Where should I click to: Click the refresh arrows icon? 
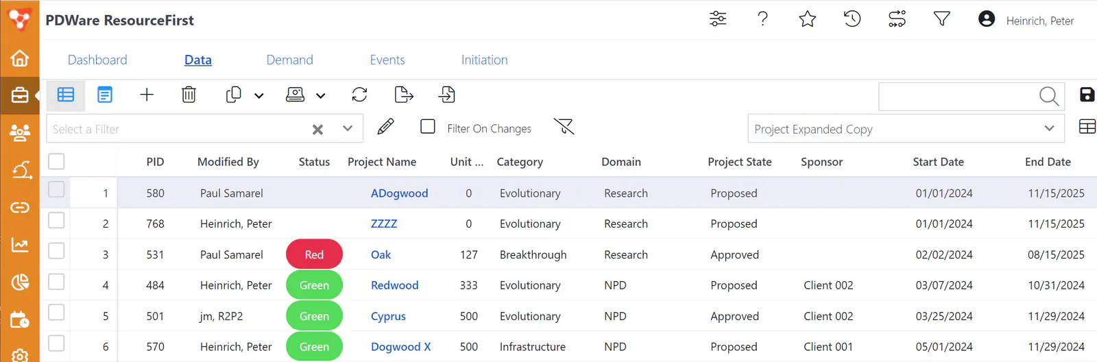360,95
